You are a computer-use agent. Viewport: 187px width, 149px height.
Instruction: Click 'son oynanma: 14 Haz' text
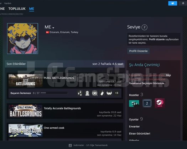109,135
